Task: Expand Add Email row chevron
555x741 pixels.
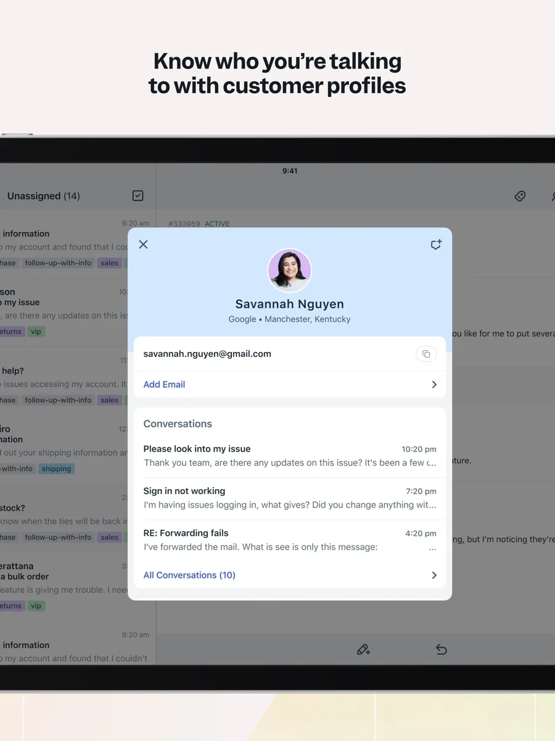Action: (434, 385)
